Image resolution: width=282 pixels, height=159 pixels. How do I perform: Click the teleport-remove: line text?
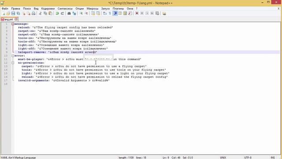(58, 52)
